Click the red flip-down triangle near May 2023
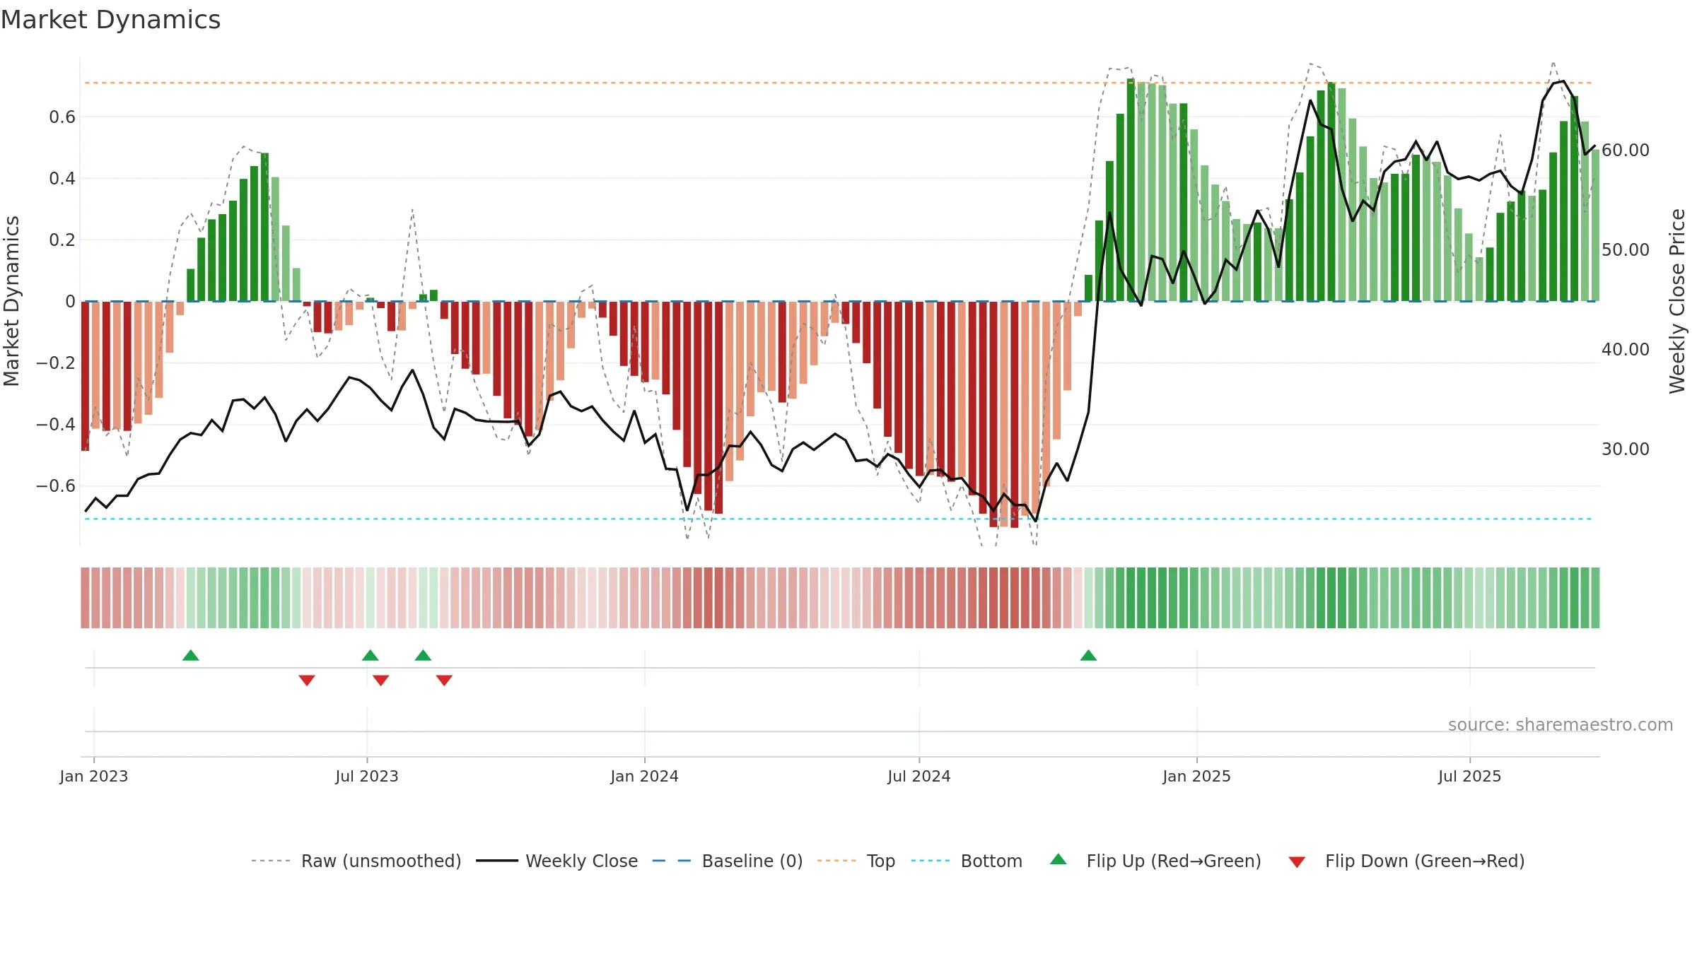 (x=307, y=680)
